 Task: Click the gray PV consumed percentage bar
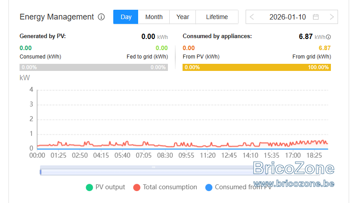94,67
